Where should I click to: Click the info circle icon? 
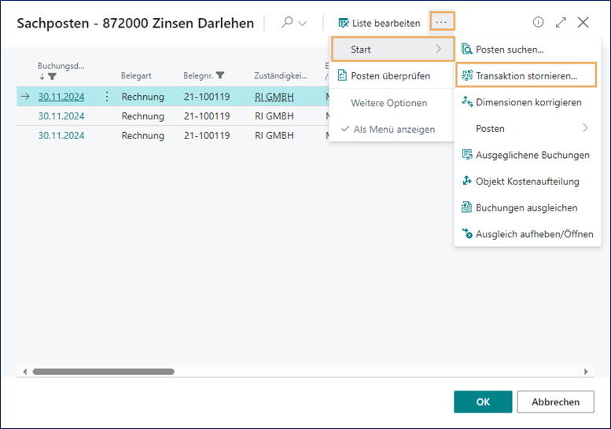[x=539, y=23]
